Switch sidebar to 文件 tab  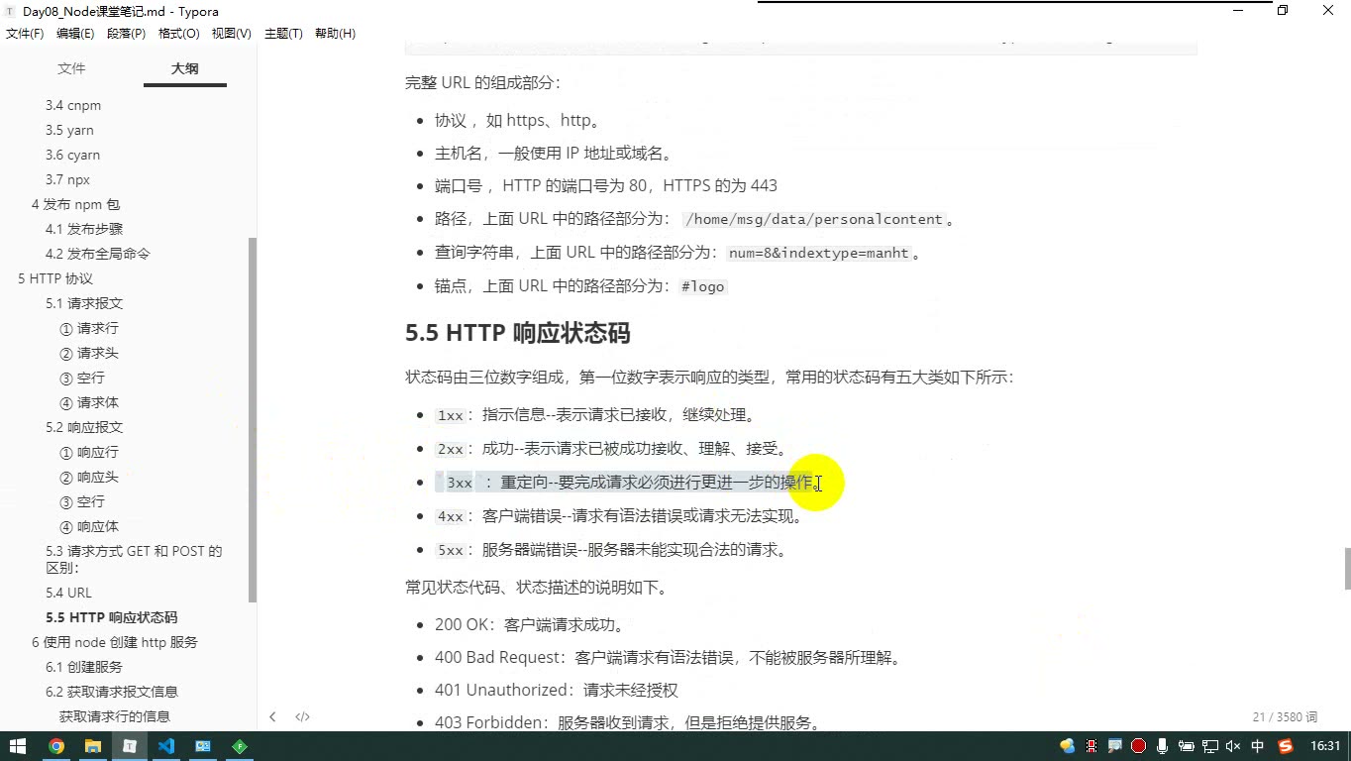click(71, 68)
